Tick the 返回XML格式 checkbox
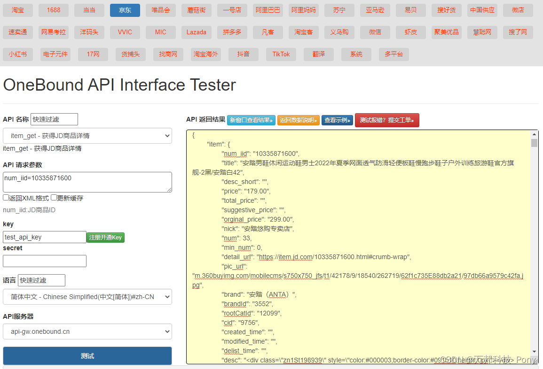Screen dimensions: 543x369 (6, 198)
